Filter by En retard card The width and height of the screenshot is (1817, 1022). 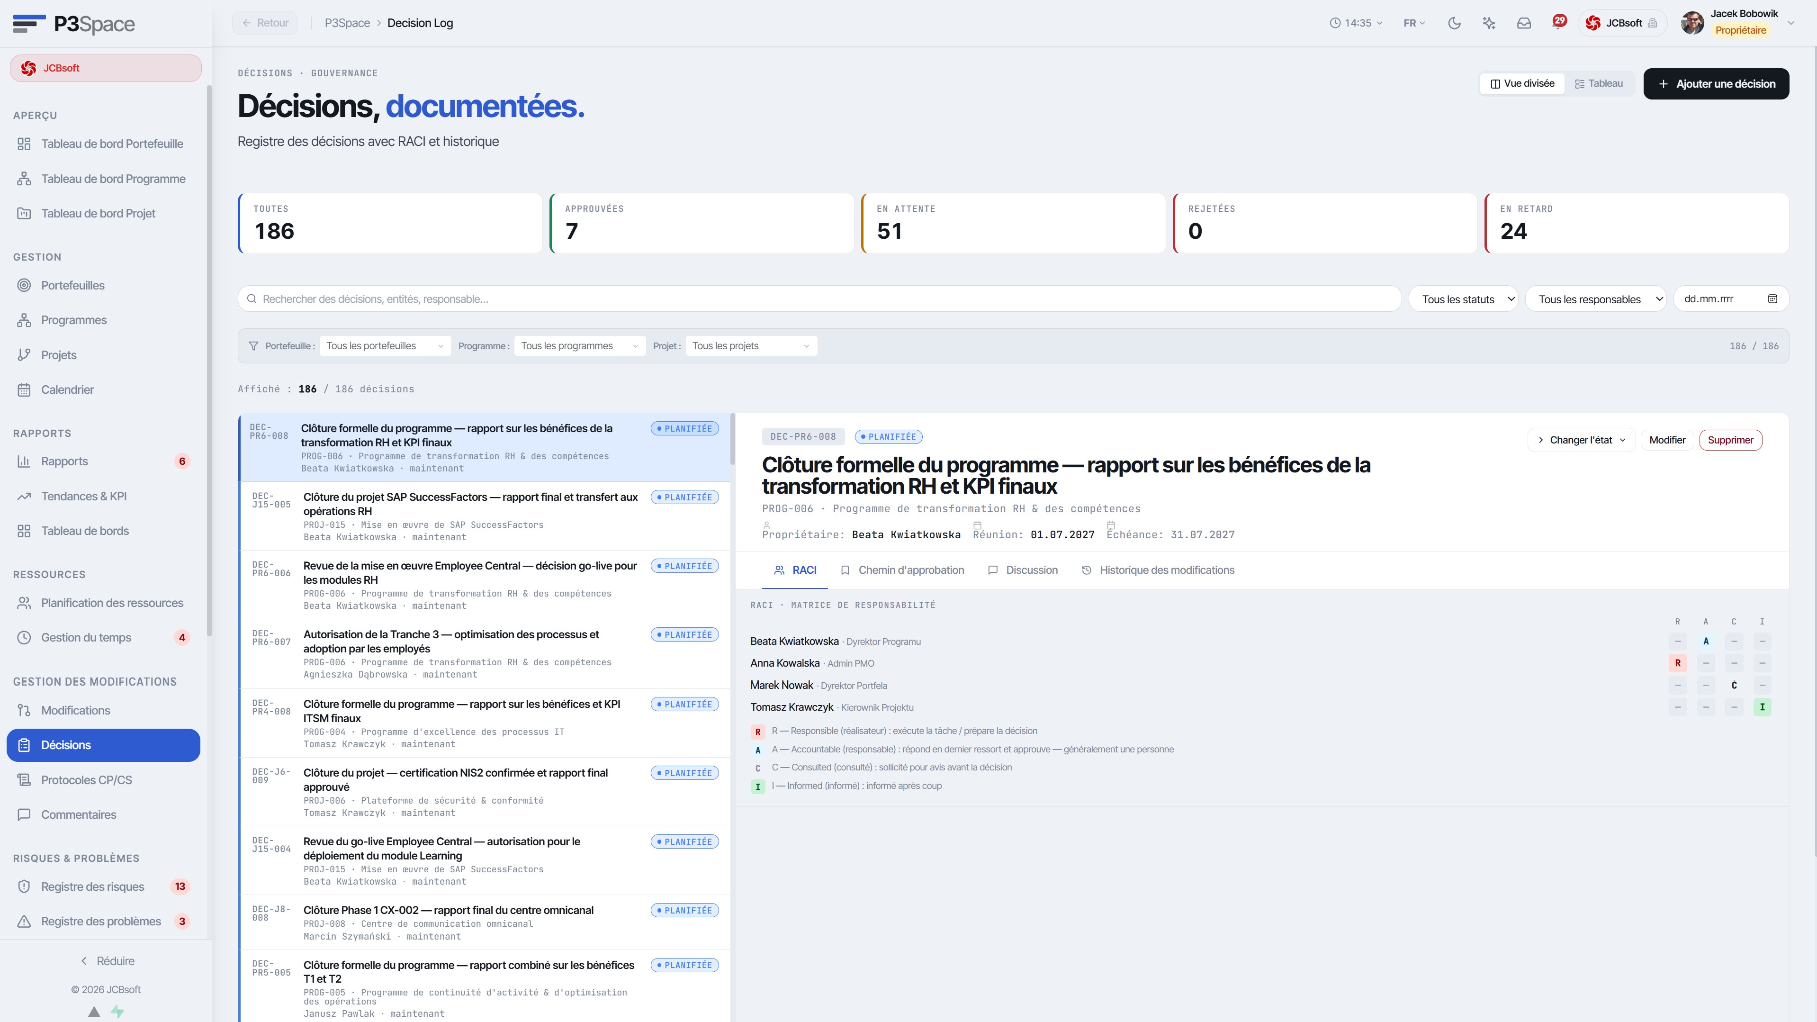1637,223
